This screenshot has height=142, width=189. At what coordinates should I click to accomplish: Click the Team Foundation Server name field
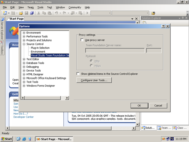click(115, 50)
